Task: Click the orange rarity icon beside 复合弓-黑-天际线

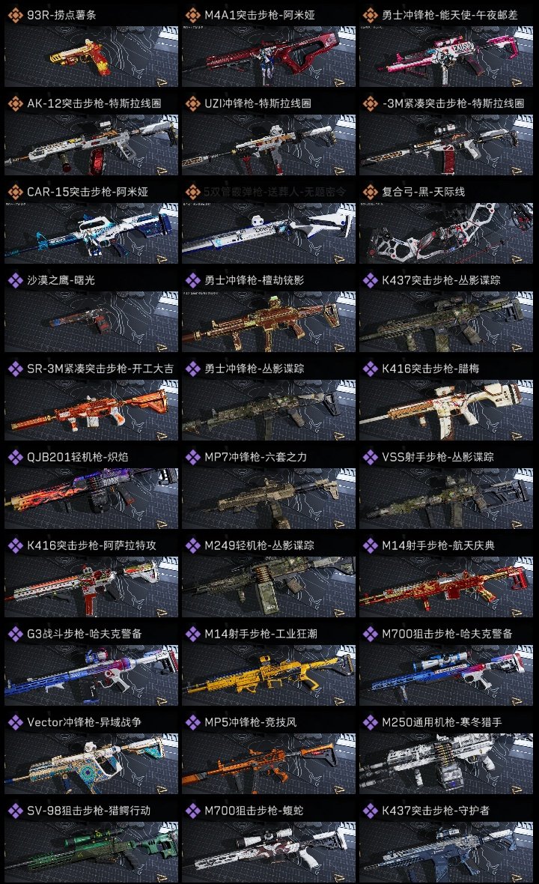Action: pyautogui.click(x=370, y=192)
